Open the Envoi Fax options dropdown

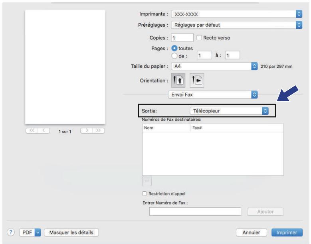point(213,94)
